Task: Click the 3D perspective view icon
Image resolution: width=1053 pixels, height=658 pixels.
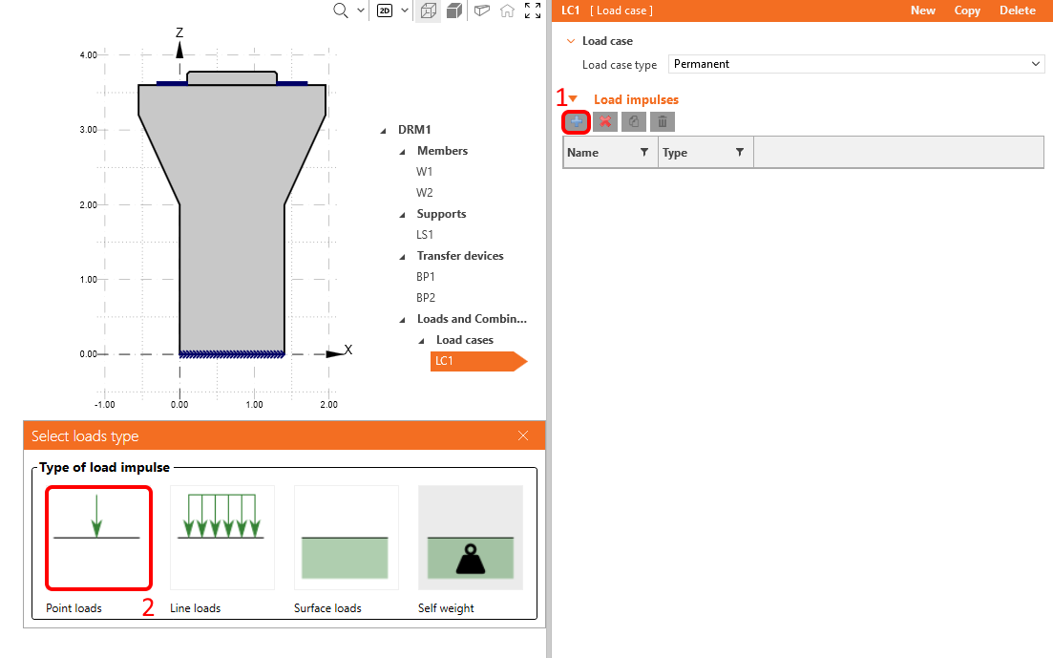Action: [482, 11]
